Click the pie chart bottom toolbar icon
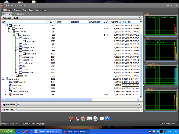179x134 pixels. pos(83,118)
